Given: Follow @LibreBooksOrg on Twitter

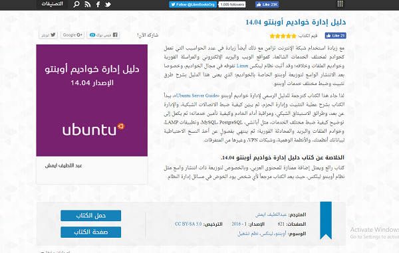Looking at the screenshot, I should pos(193,5).
